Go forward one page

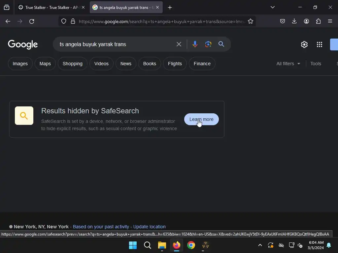coord(20,21)
